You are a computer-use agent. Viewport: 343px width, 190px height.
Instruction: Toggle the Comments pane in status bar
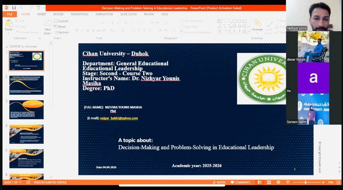coord(240,182)
